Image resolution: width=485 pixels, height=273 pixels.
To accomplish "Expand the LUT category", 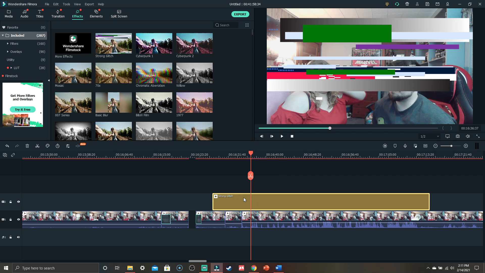I will 11,68.
